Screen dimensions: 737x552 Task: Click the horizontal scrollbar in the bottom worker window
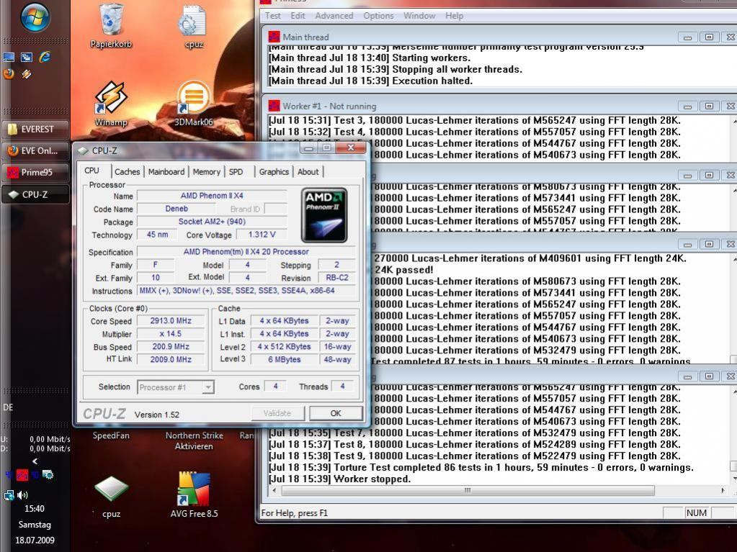(x=468, y=491)
